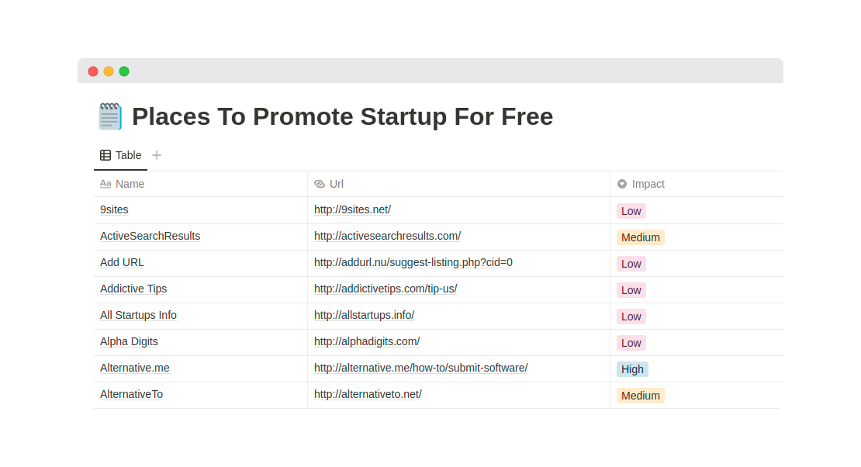Click the link icon in Url header
Image resolution: width=861 pixels, height=467 pixels.
(x=320, y=184)
